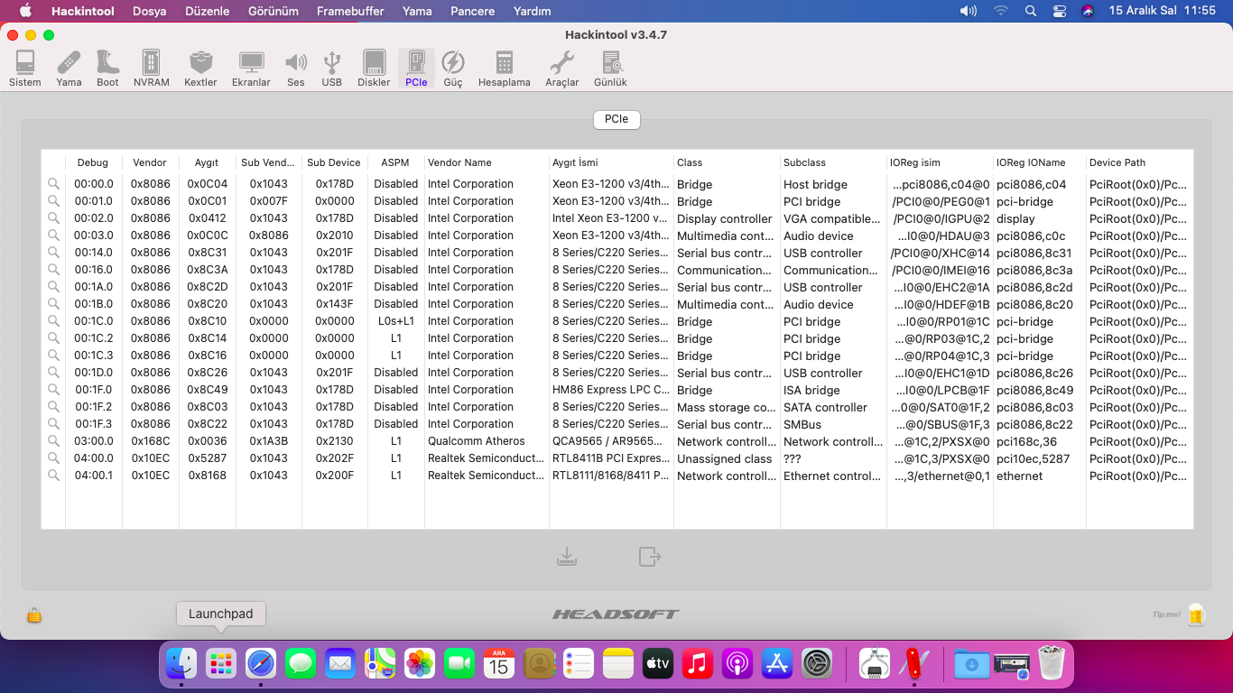Click the Tip me beer icon
This screenshot has height=693, width=1233.
pos(1196,614)
